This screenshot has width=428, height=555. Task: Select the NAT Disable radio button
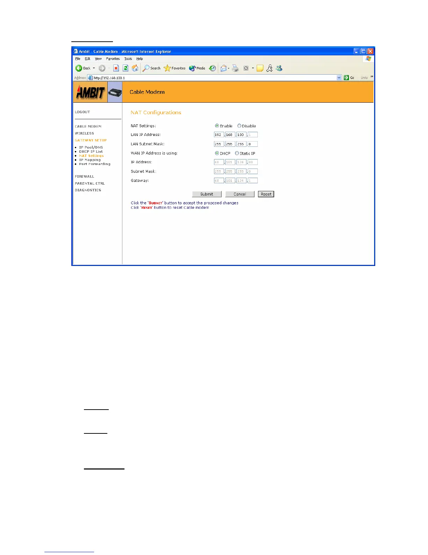pyautogui.click(x=239, y=126)
